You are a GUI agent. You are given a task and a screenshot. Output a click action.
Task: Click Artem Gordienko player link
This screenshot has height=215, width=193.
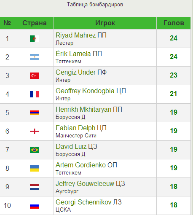tap(80, 165)
